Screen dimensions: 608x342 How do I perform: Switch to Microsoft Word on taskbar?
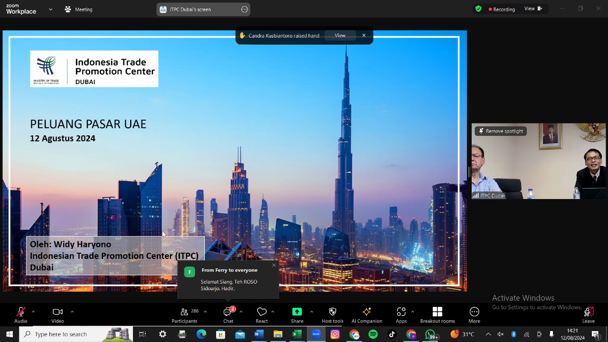point(258,334)
